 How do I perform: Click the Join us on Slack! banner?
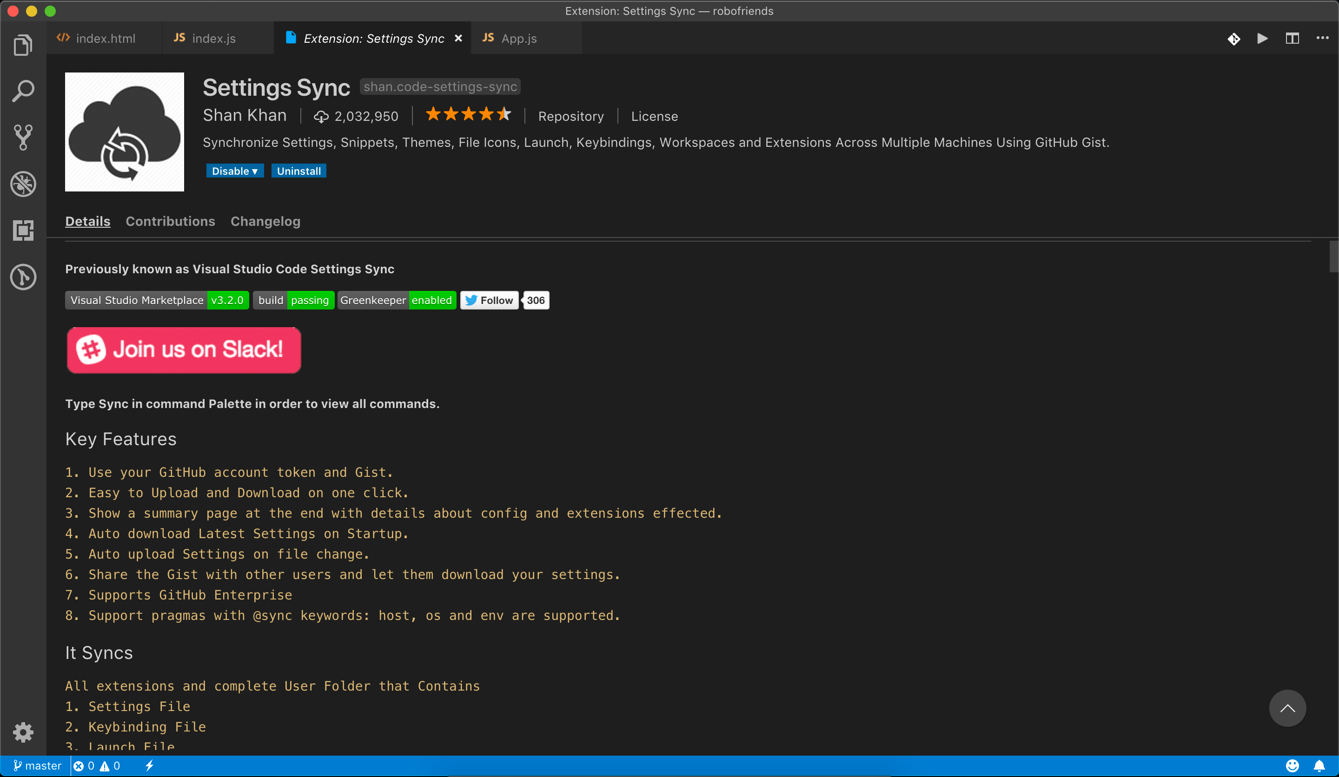(184, 350)
